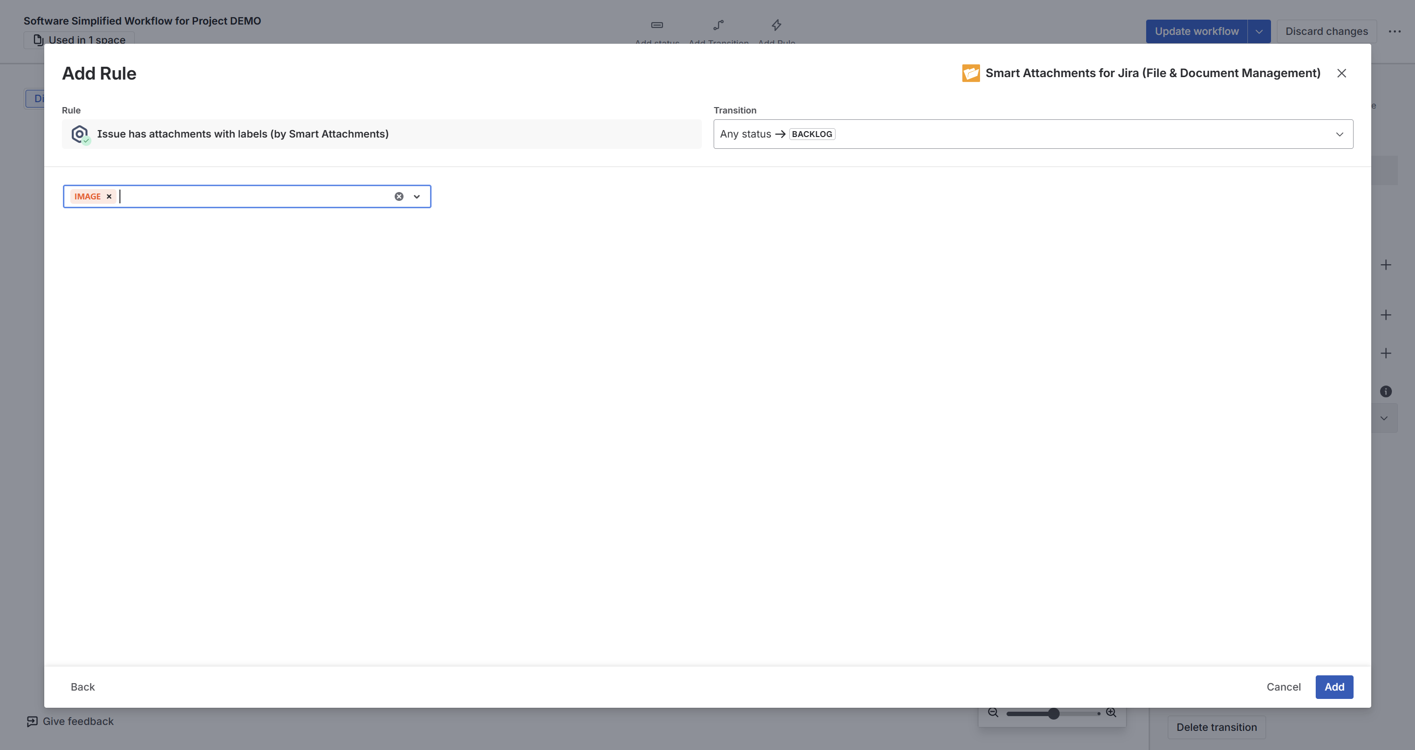
Task: Click the rule type hexagon icon
Action: tap(80, 134)
